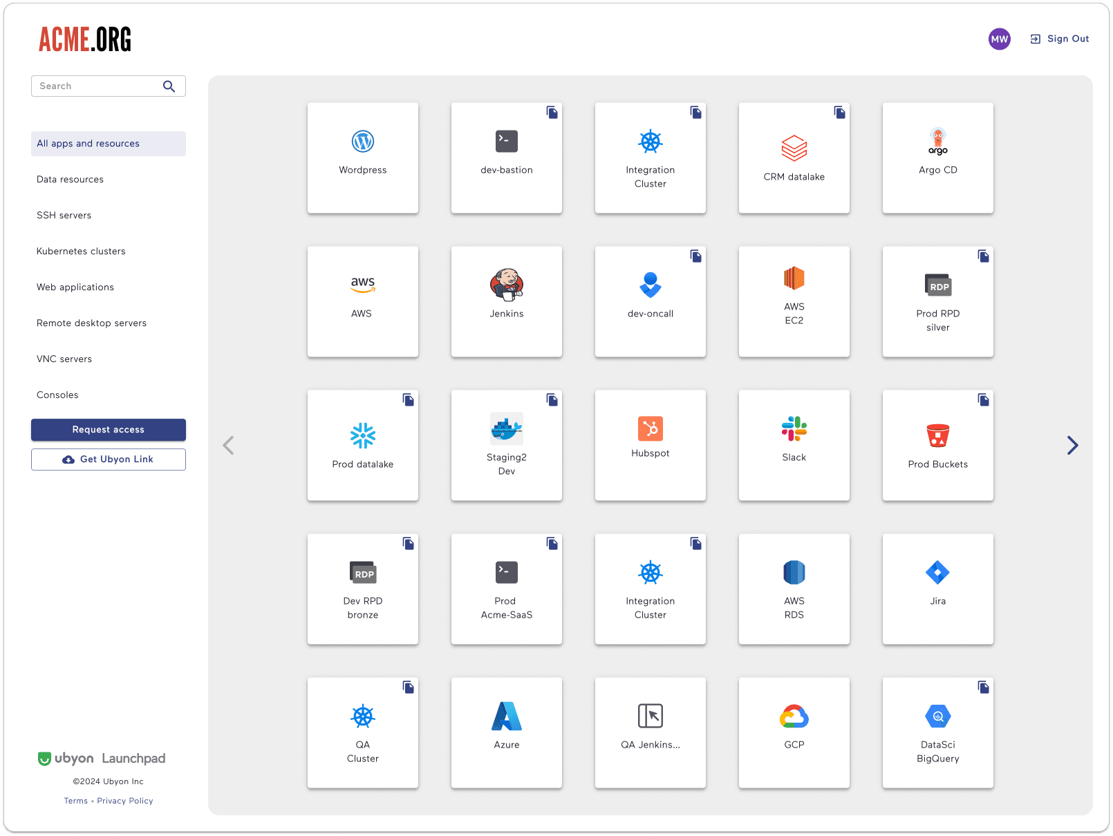Click the copy icon on Prod RPD silver
The image size is (1113, 836).
(x=984, y=256)
